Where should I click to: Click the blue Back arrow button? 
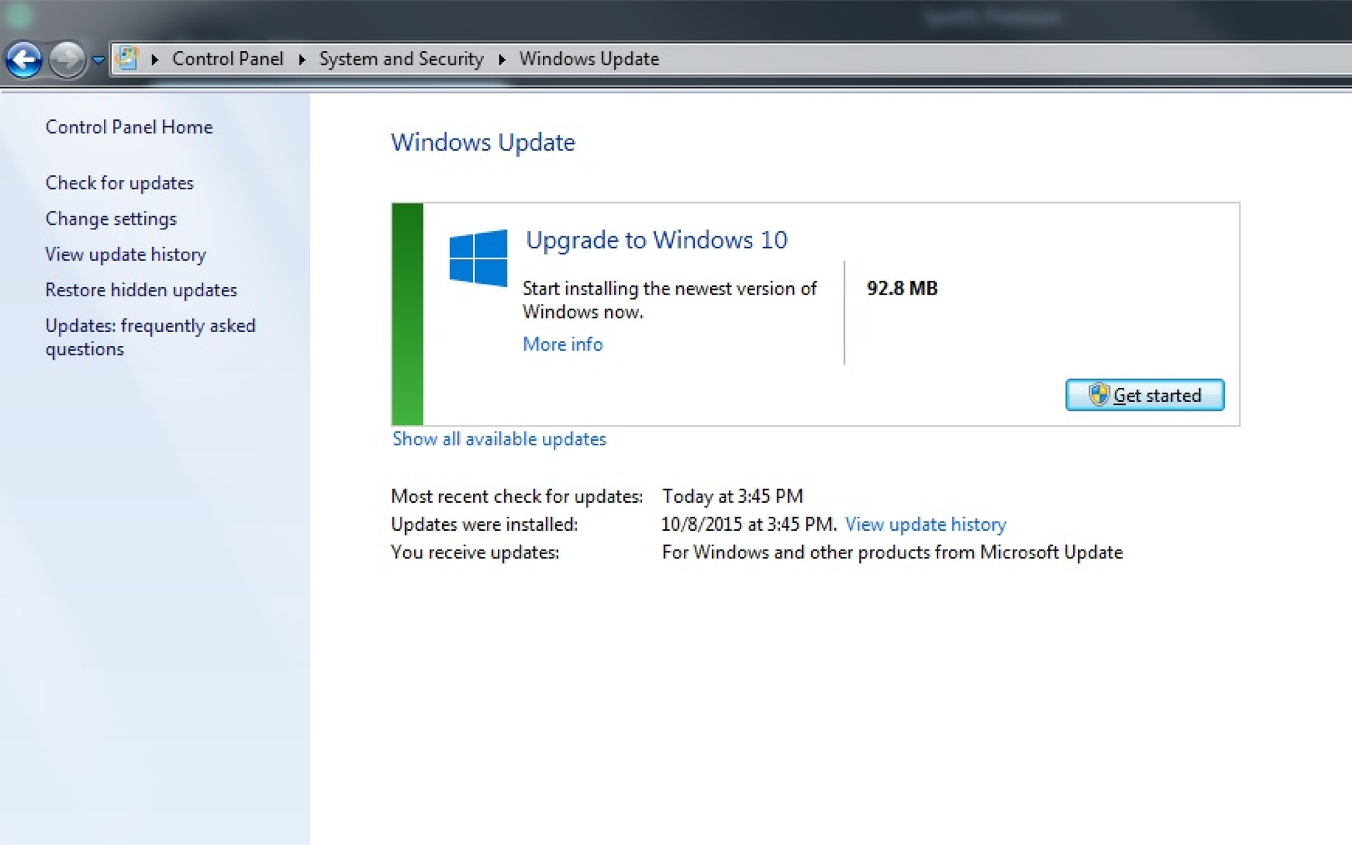point(24,59)
